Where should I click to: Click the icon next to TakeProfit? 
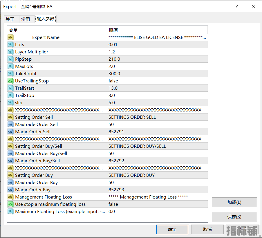click(x=10, y=73)
